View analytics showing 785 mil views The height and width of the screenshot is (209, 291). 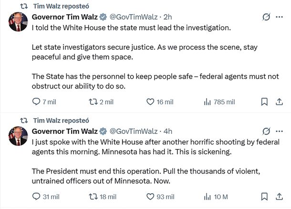[208, 102]
